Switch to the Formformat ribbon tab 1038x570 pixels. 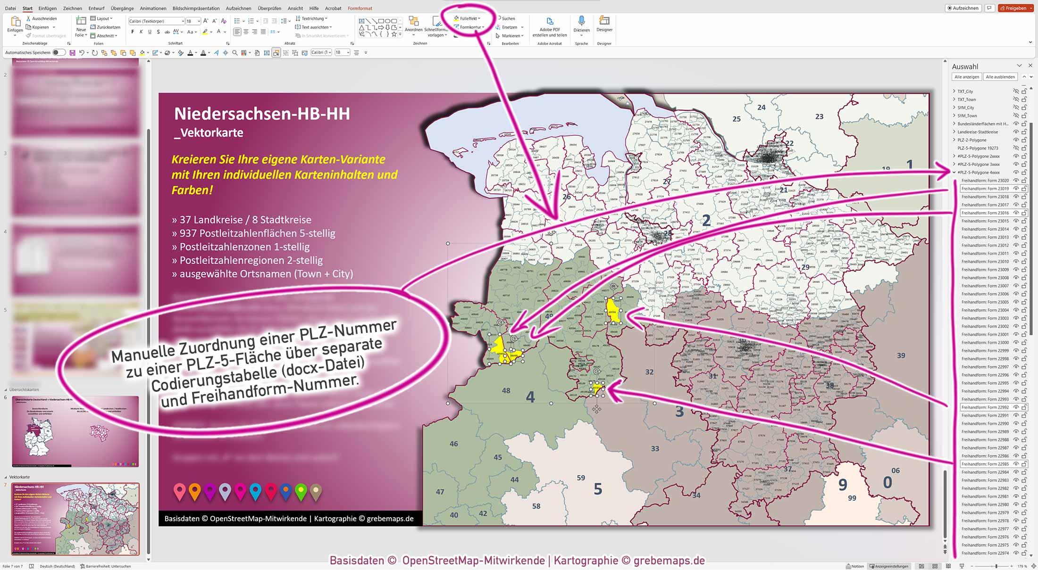pos(360,8)
